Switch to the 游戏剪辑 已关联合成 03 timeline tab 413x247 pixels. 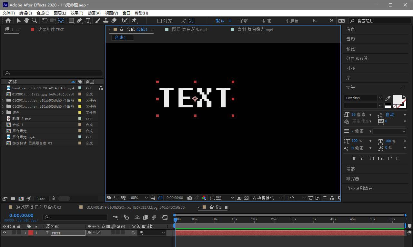[38, 207]
